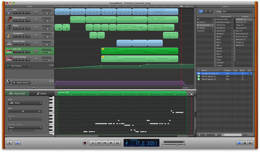Open the track info pane button
260x152 pixels.
[244, 143]
